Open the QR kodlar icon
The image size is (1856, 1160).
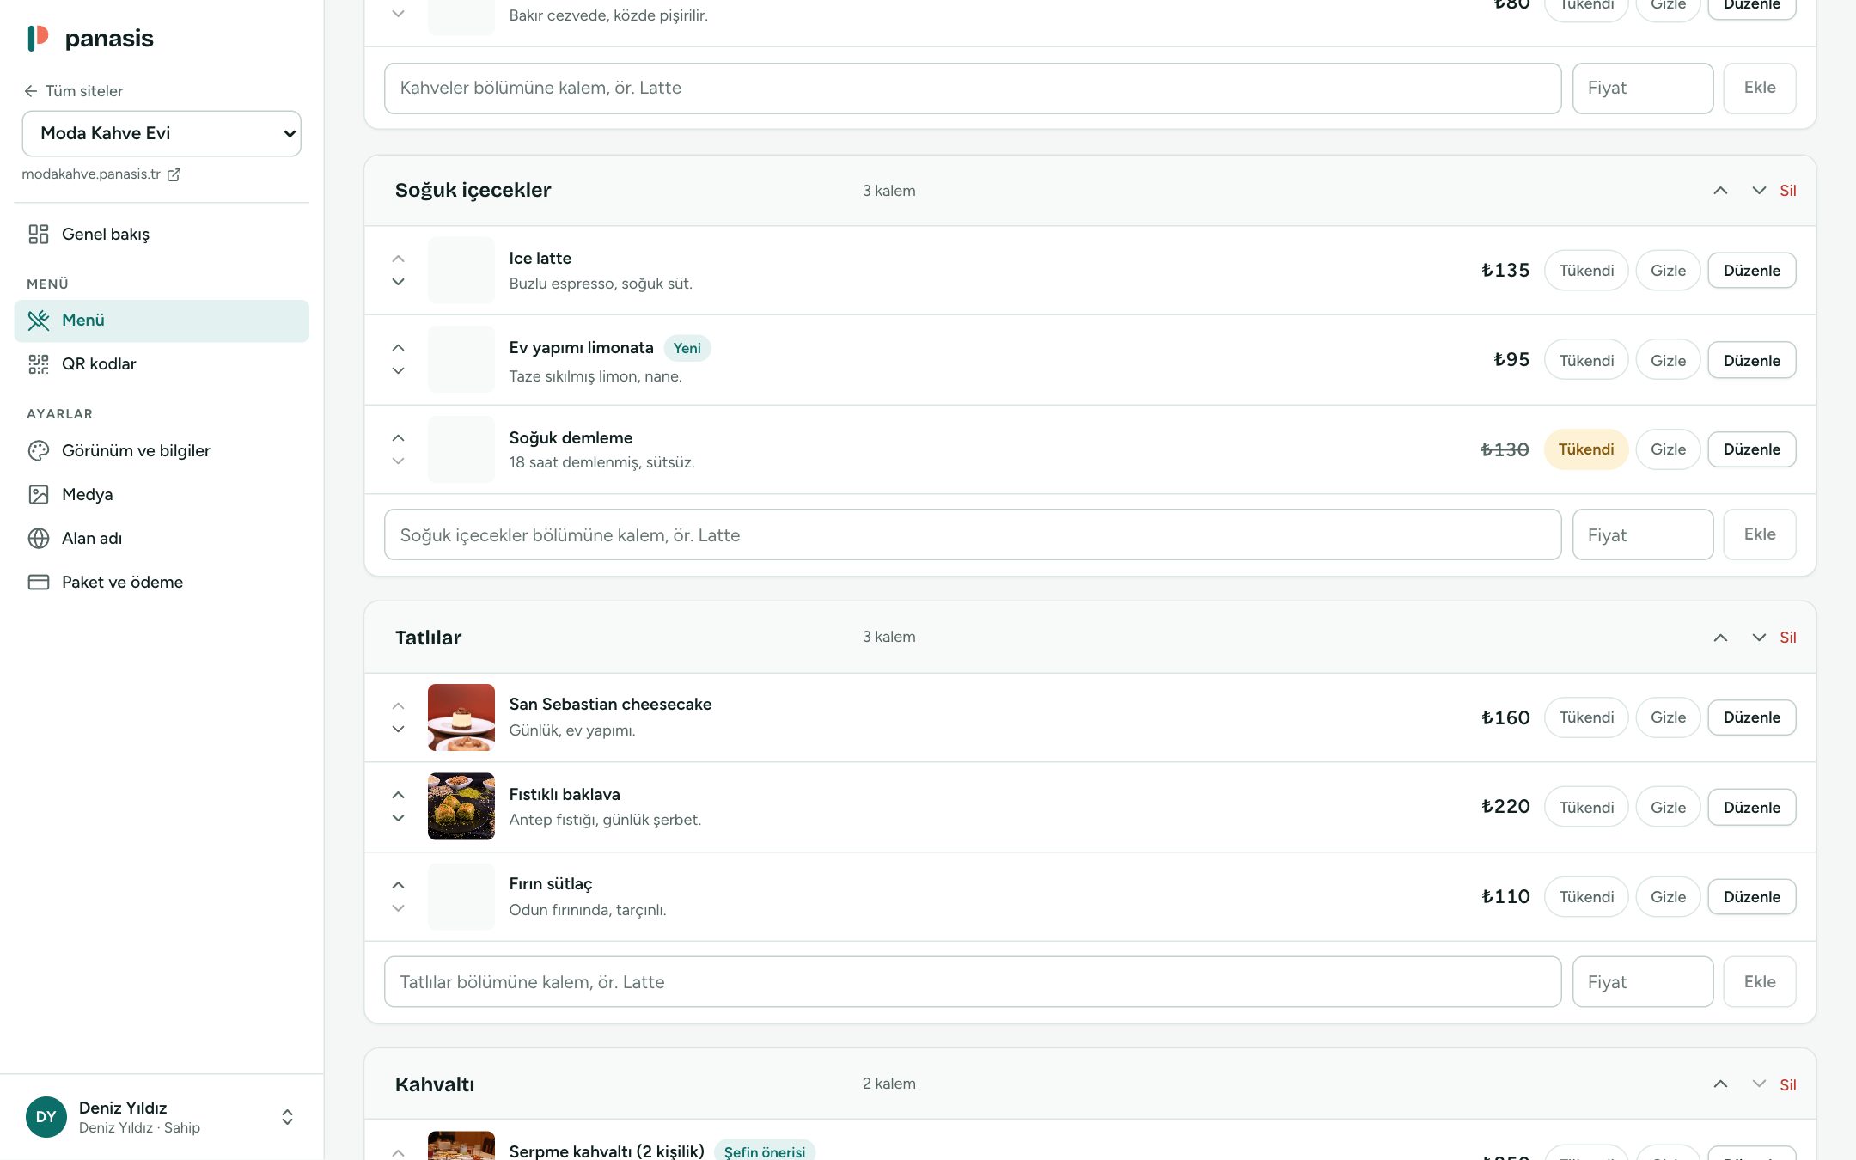[x=39, y=363]
